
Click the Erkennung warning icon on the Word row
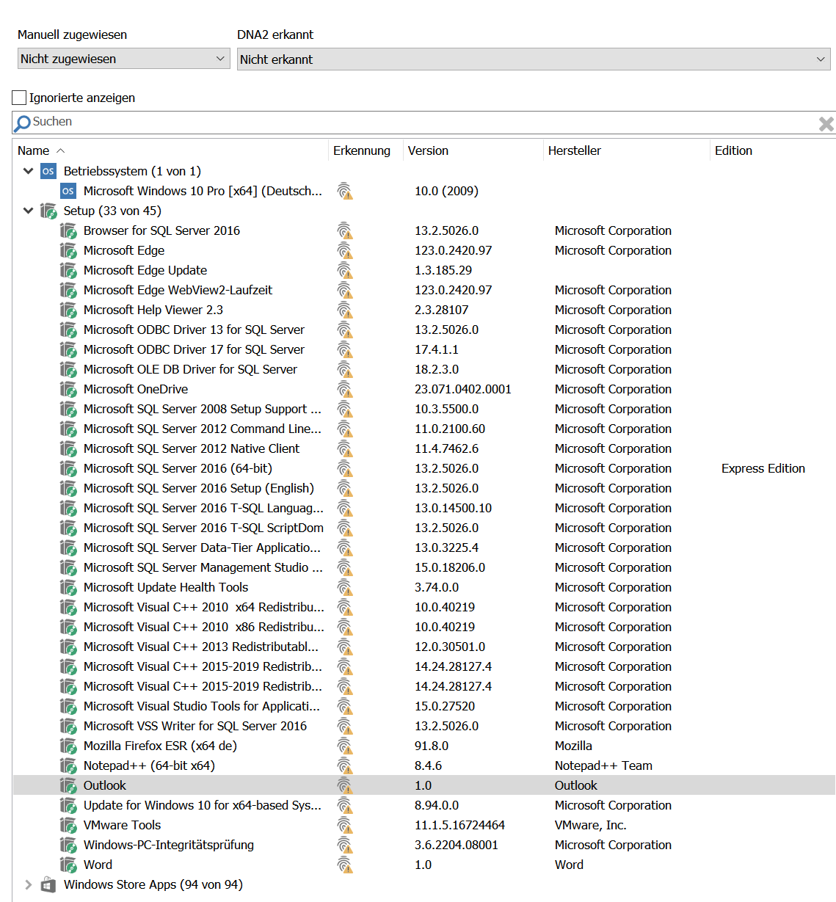point(345,865)
